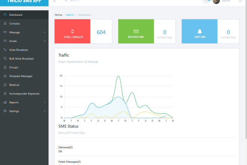Open the right-side hamburger menu in header
Screen dimensions: 247x165
[x=240, y=1]
